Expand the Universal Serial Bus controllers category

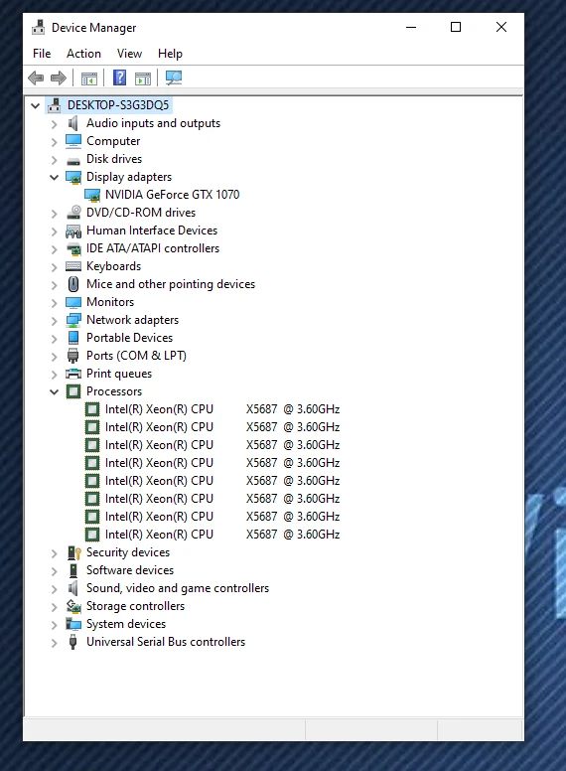(x=54, y=642)
